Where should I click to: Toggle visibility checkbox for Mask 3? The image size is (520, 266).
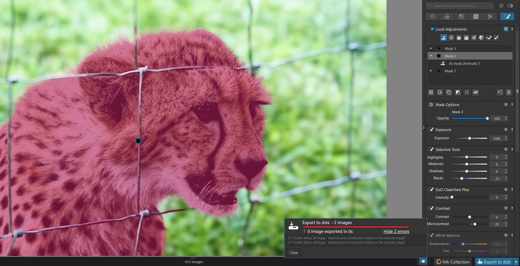point(439,49)
